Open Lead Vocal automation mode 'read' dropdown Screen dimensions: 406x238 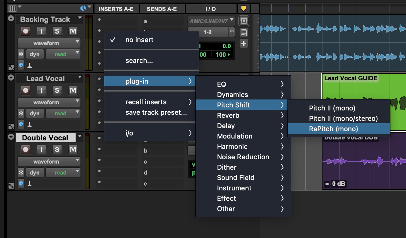(x=63, y=114)
